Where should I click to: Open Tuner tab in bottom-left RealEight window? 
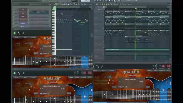(25, 77)
